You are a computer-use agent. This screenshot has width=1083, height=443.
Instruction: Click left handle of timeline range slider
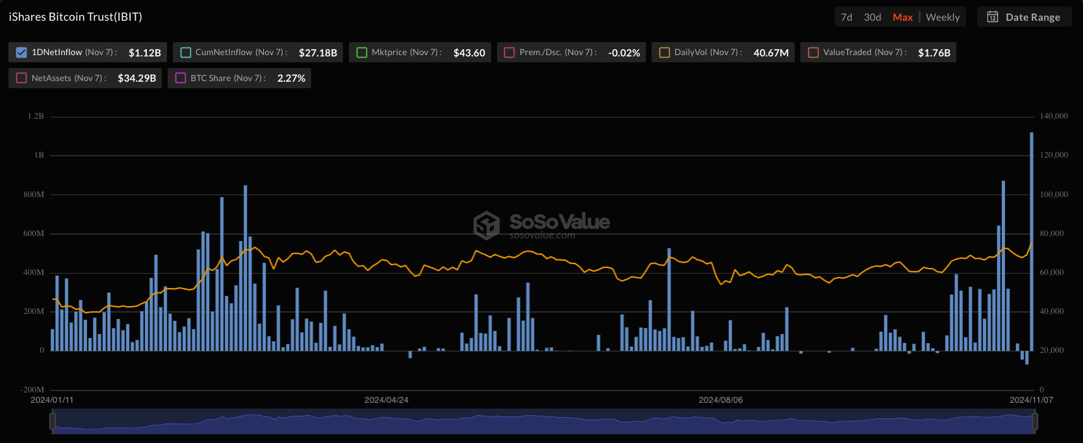click(53, 421)
